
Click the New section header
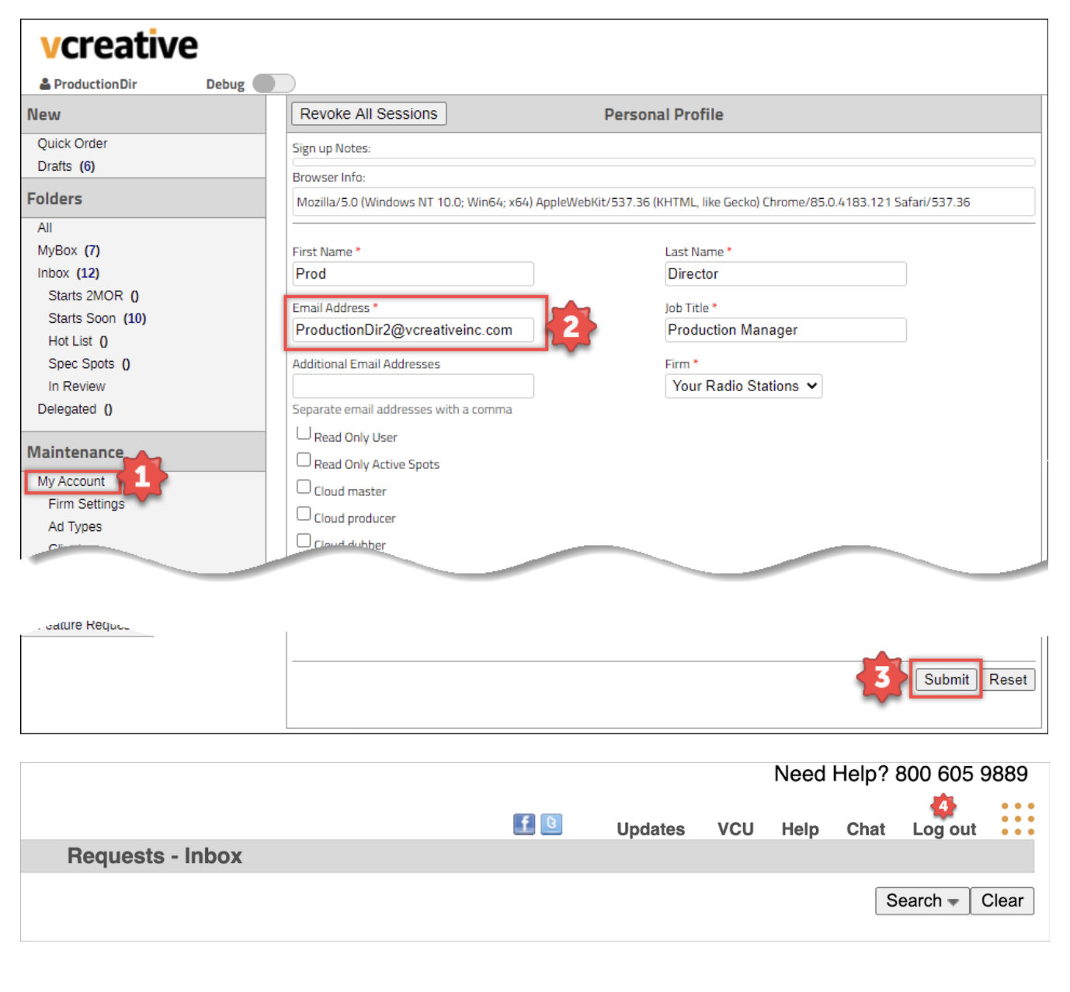144,115
